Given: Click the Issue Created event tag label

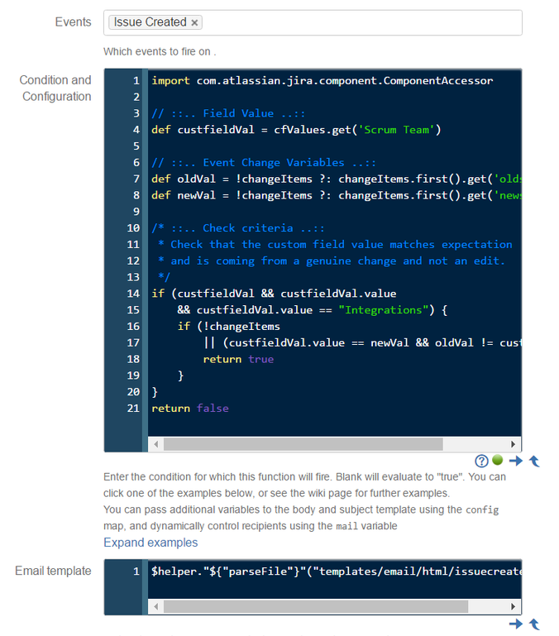Looking at the screenshot, I should (150, 22).
